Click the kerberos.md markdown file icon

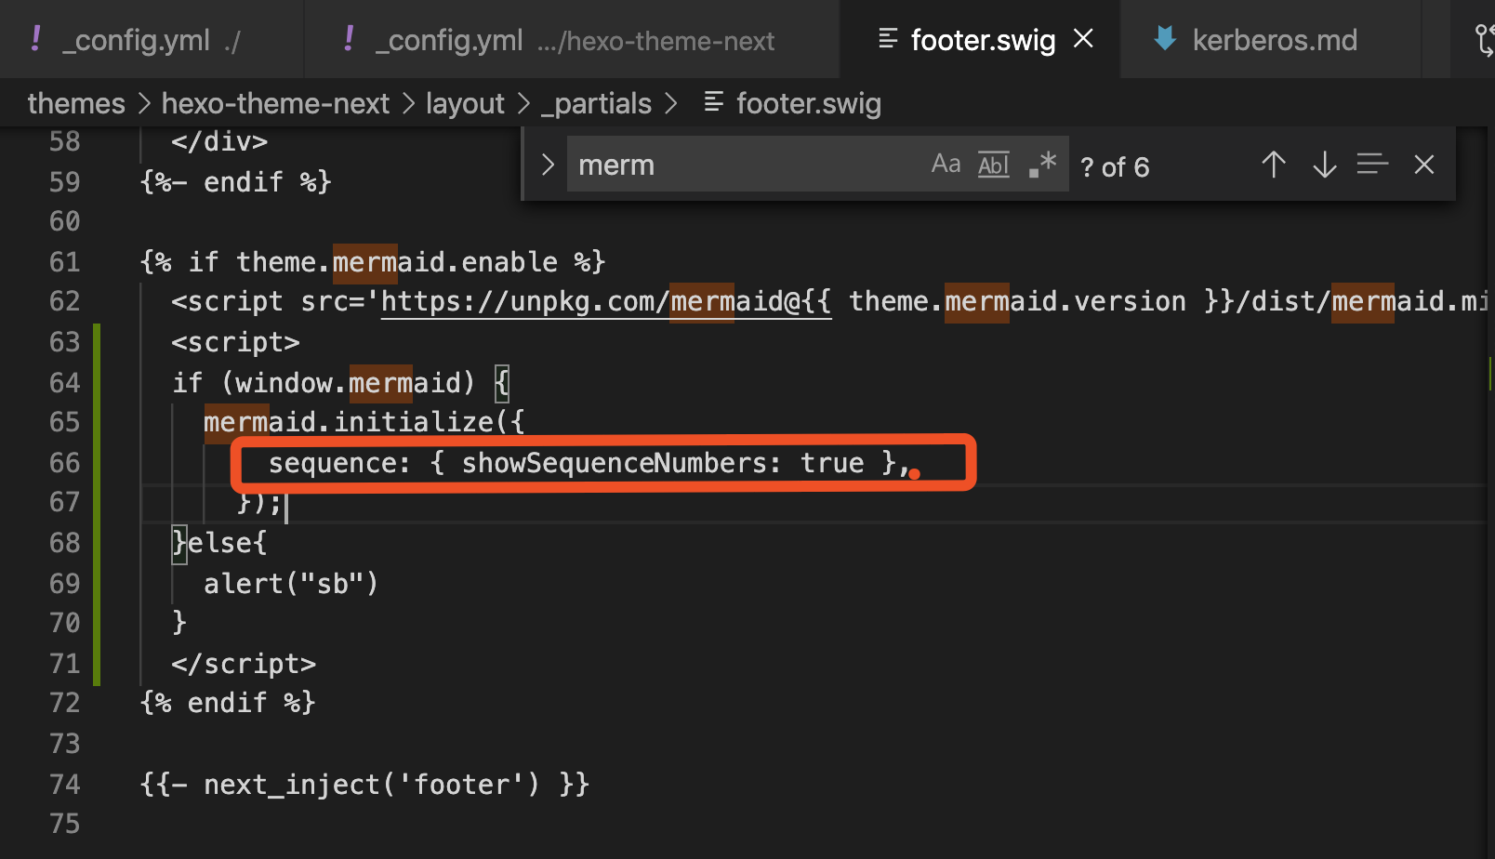pos(1164,39)
